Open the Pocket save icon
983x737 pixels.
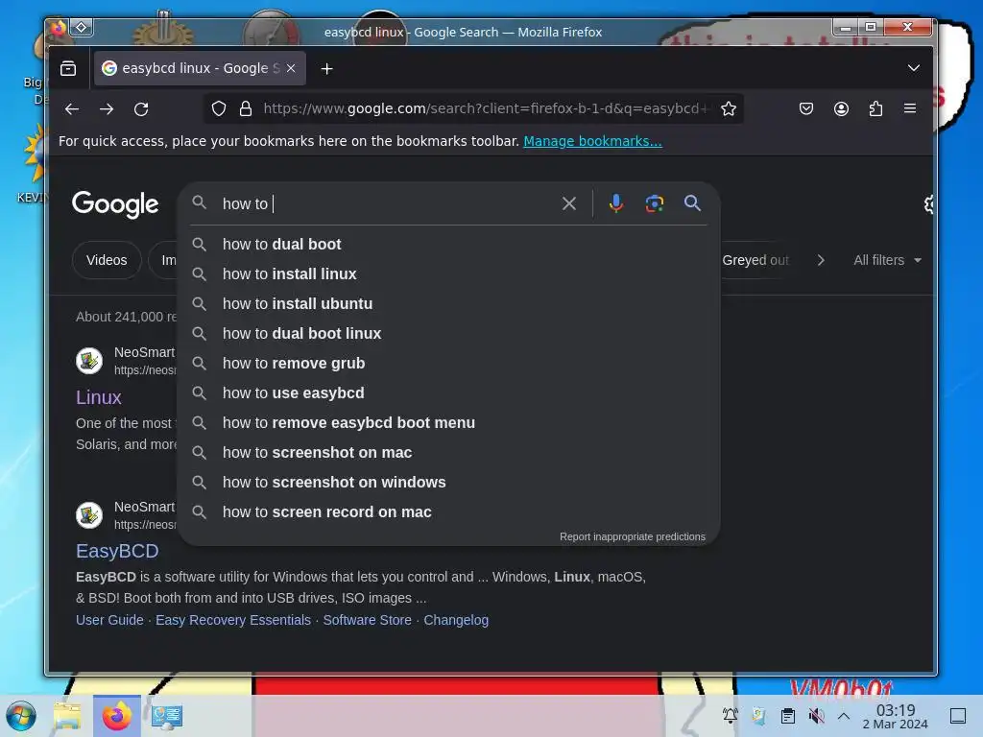(806, 109)
